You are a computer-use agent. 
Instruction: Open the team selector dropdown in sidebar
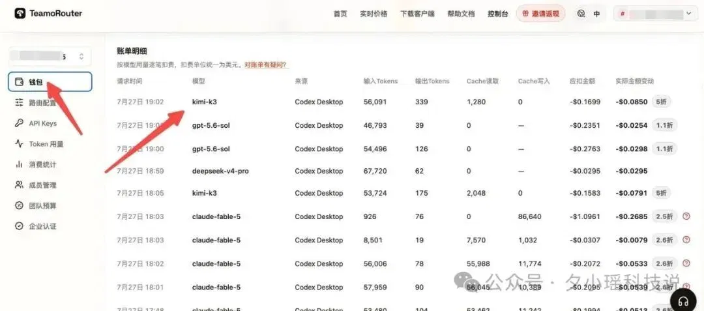[x=50, y=57]
